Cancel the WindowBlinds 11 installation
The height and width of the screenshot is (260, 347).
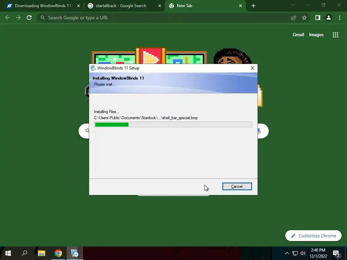237,187
